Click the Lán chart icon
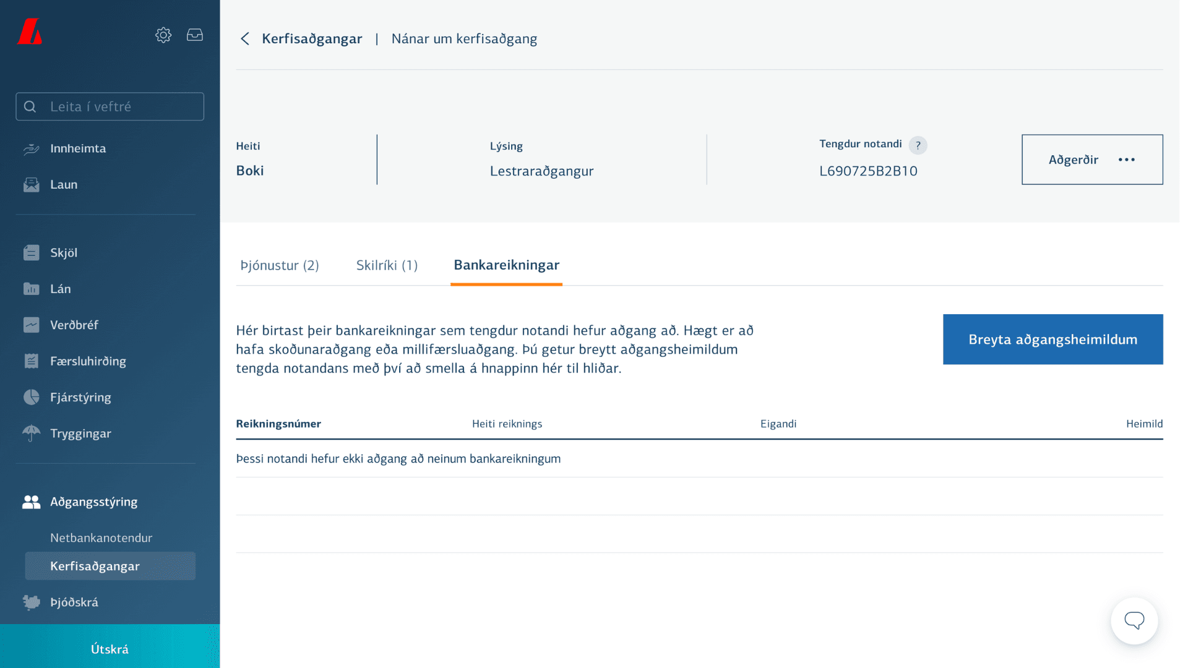Viewport: 1188px width, 668px height. [32, 289]
